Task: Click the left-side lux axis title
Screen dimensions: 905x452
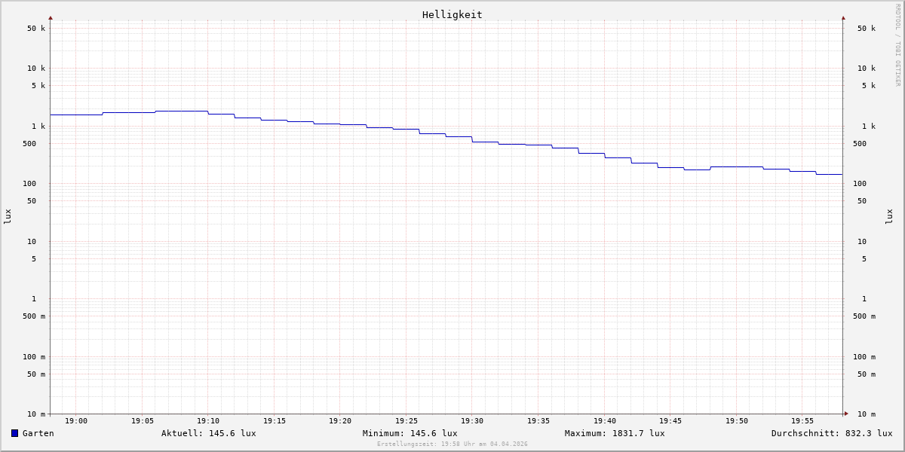Action: (8, 217)
